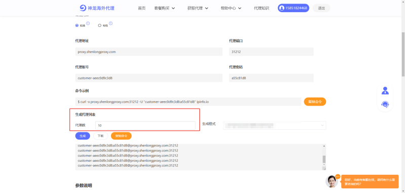Click scrollbar thumb of proxy list
Screen dimensions: 405x193
pyautogui.click(x=324, y=159)
